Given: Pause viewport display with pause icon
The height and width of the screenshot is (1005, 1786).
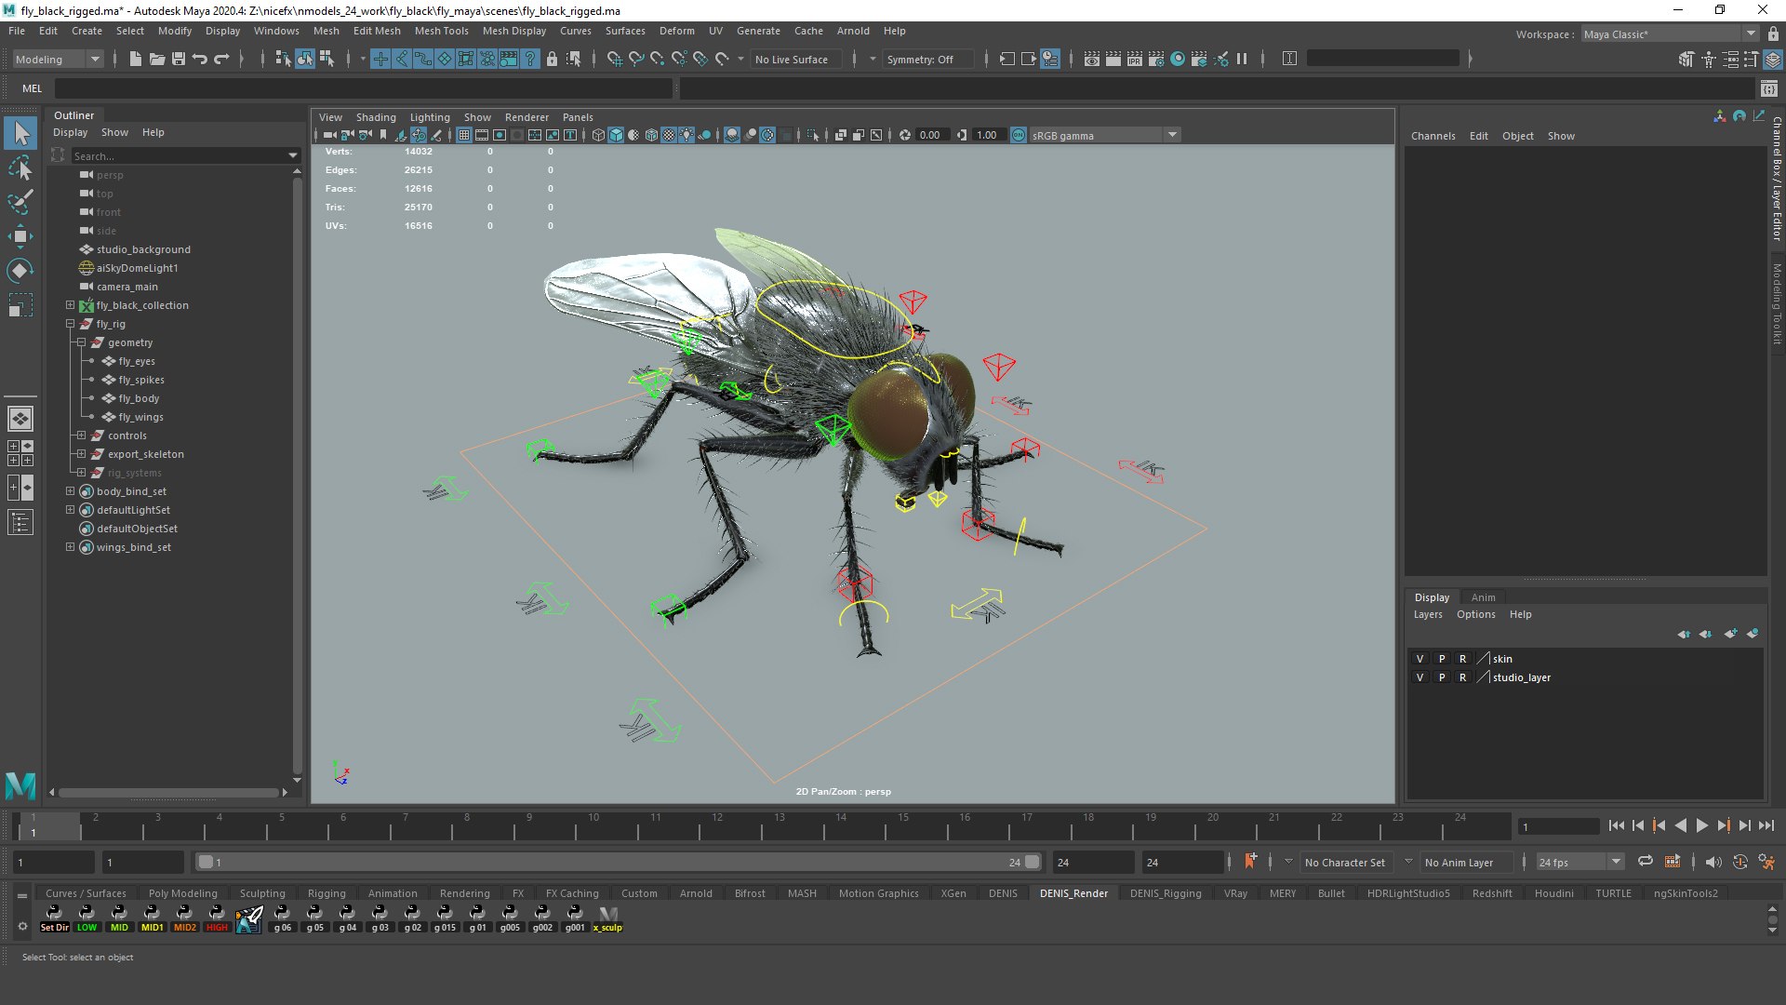Looking at the screenshot, I should (1242, 59).
